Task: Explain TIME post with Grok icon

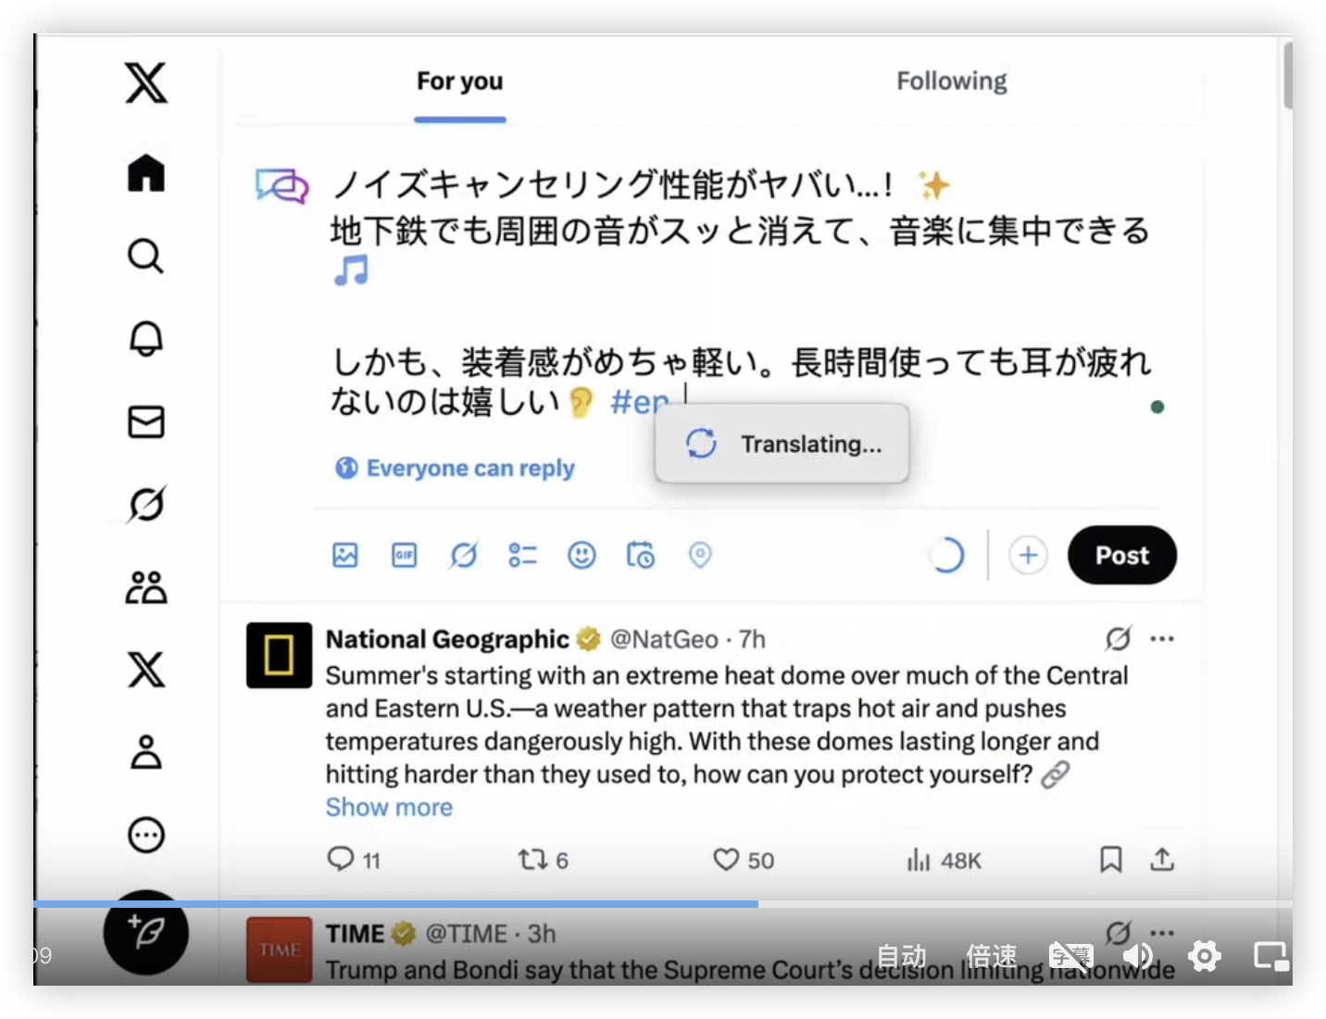Action: [x=1118, y=932]
